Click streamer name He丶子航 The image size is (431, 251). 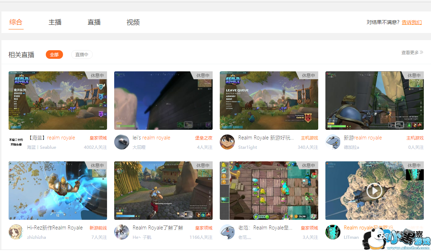(x=142, y=237)
